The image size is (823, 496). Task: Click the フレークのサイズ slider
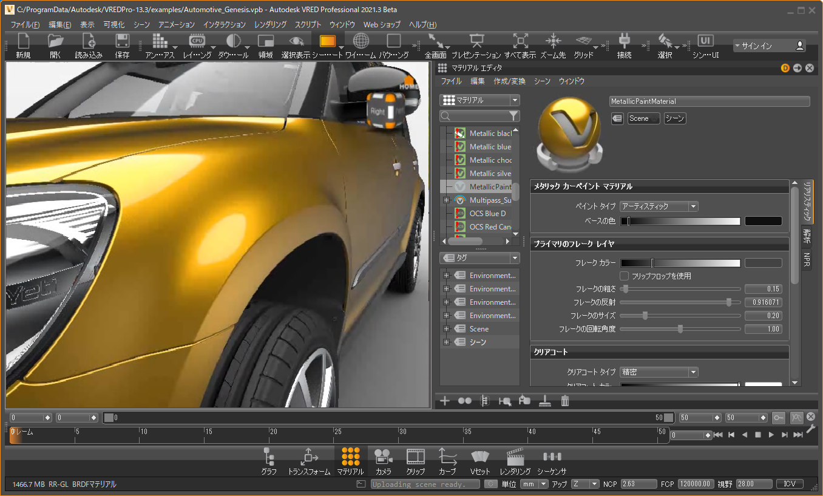[x=680, y=316]
